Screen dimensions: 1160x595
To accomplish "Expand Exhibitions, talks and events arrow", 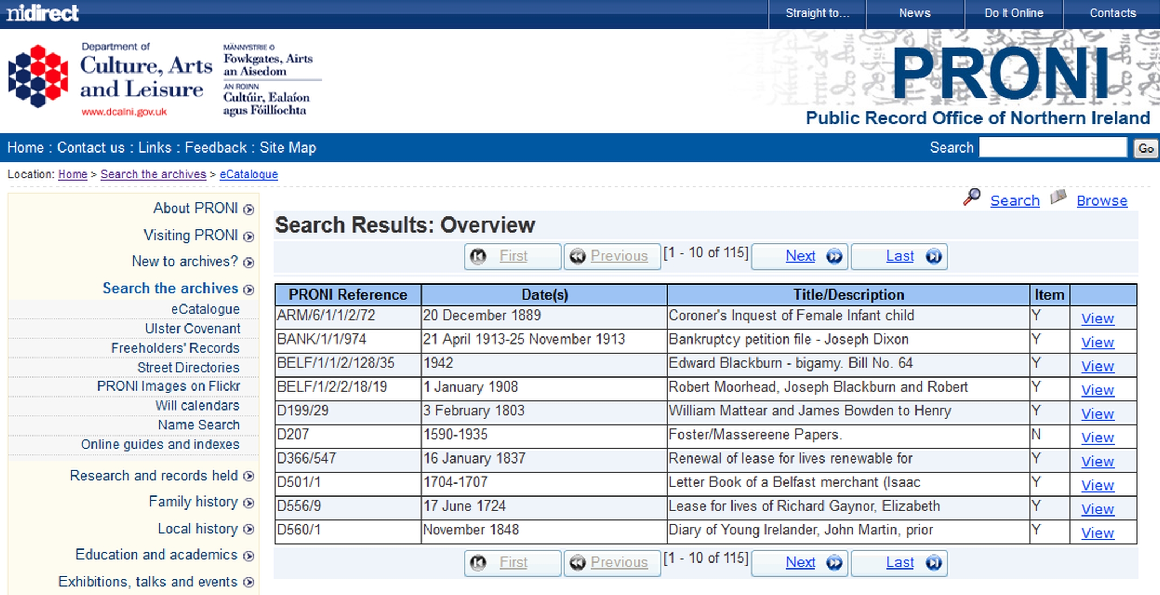I will [x=248, y=582].
